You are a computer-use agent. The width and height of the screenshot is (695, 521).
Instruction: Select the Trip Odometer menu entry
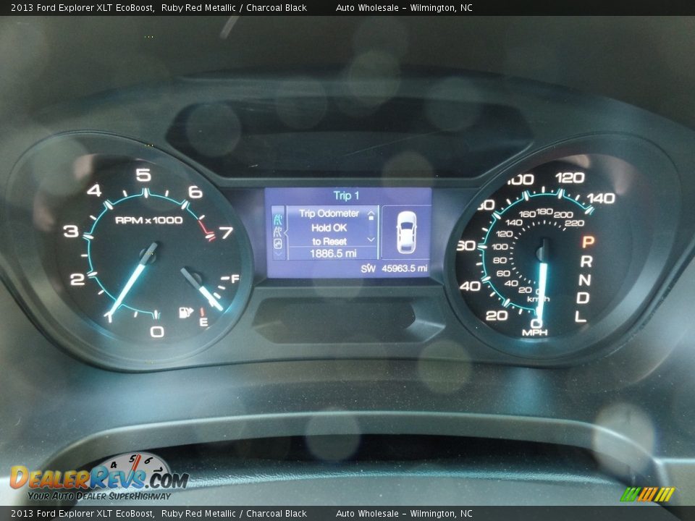(329, 213)
